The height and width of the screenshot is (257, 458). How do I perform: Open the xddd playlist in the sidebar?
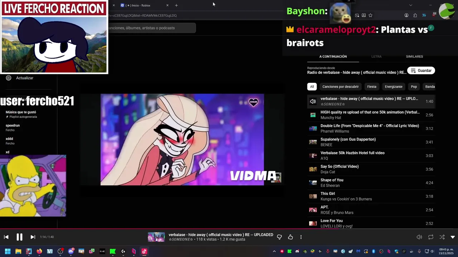[x=10, y=141]
